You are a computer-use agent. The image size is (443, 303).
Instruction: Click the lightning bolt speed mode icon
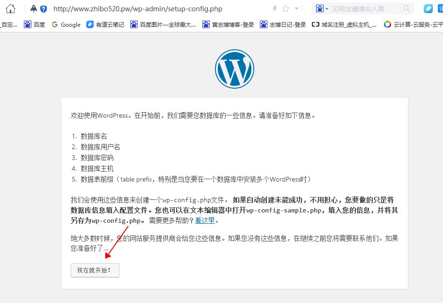(275, 8)
